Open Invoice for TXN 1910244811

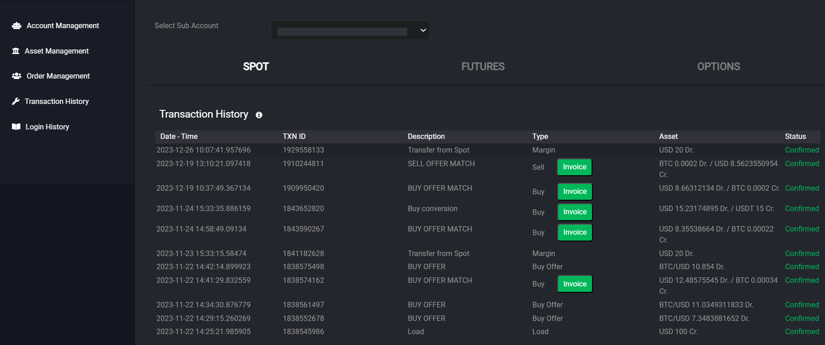point(575,167)
